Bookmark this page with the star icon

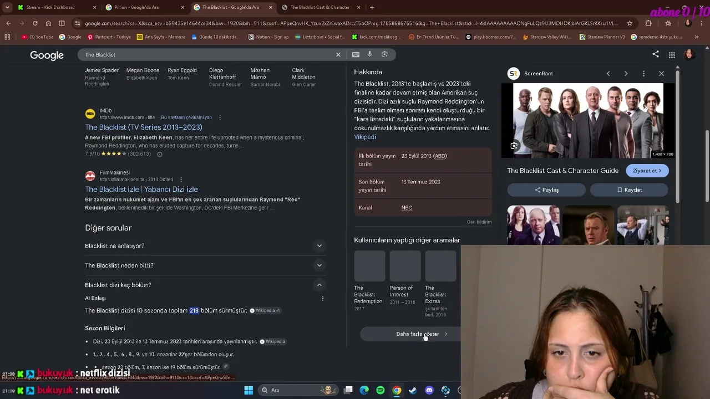point(630,23)
